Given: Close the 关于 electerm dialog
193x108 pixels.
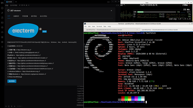Looking at the screenshot, I should coord(111,11).
